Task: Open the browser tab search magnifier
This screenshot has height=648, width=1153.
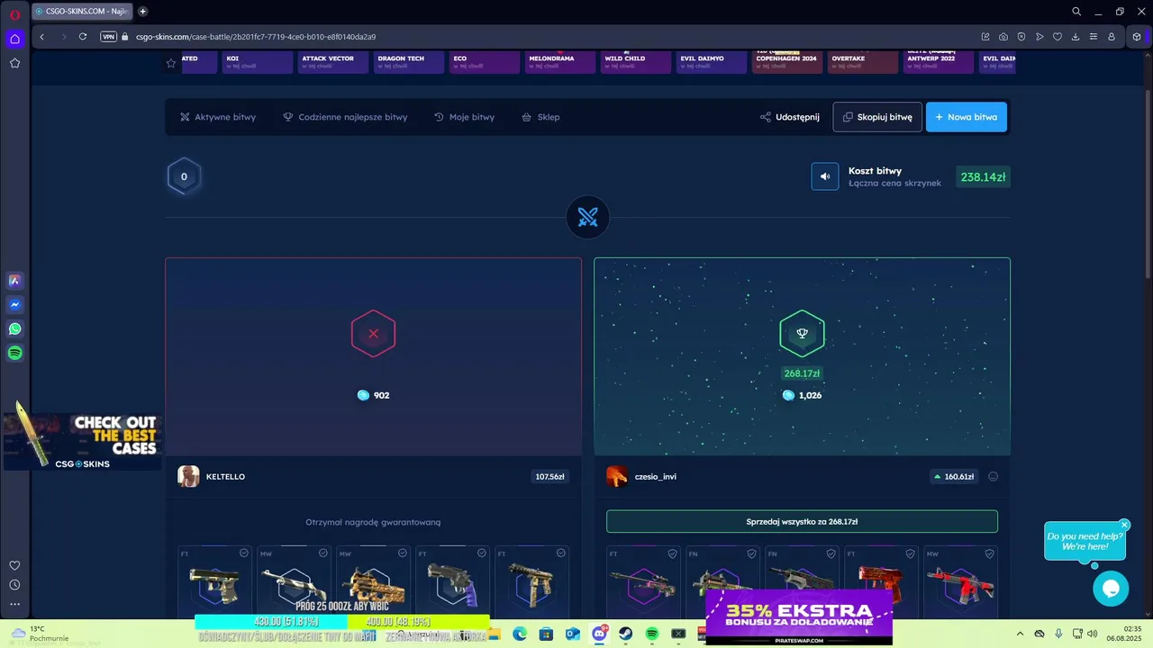Action: 1076,12
